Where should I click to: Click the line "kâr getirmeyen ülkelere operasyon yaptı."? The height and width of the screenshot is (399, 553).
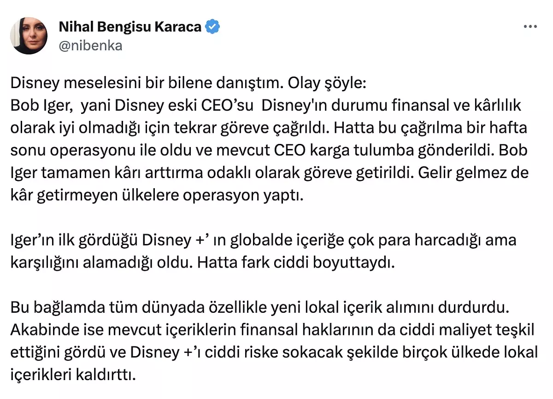pos(157,195)
